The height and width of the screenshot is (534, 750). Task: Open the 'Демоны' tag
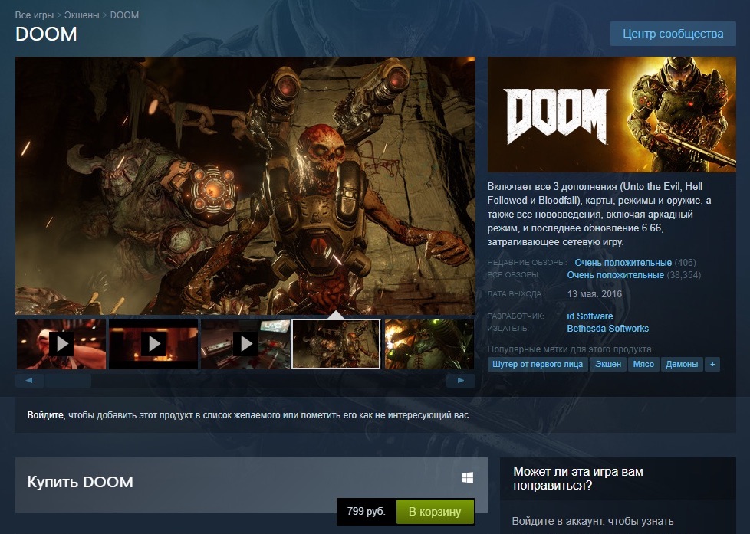[x=682, y=364]
